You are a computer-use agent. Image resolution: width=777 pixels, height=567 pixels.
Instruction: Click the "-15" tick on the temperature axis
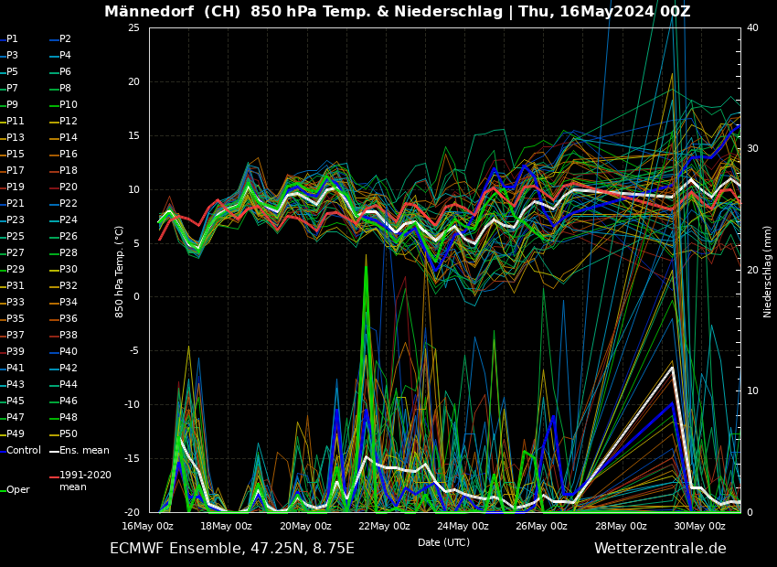click(x=132, y=458)
